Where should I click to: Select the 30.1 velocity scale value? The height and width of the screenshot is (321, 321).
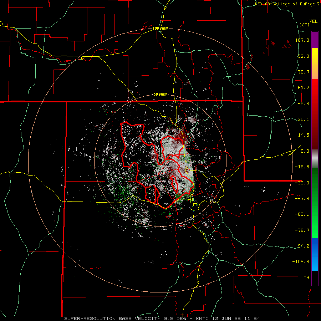pyautogui.click(x=304, y=119)
